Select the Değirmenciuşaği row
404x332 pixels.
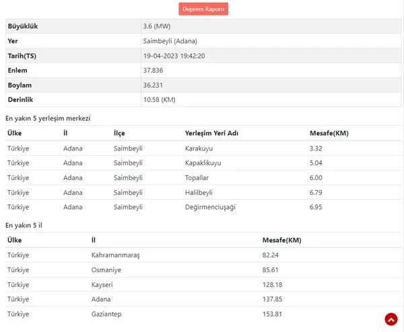[x=203, y=207]
